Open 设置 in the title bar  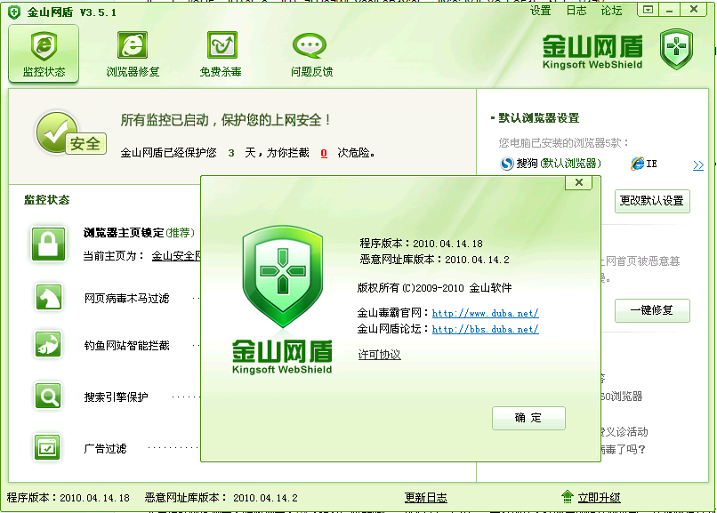(540, 11)
